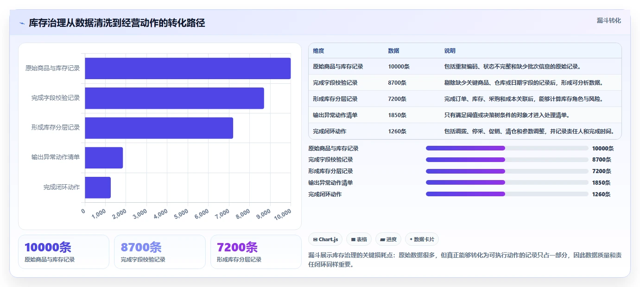Click progress bar for 输出异常动作清单
This screenshot has height=287, width=640.
tap(507, 182)
